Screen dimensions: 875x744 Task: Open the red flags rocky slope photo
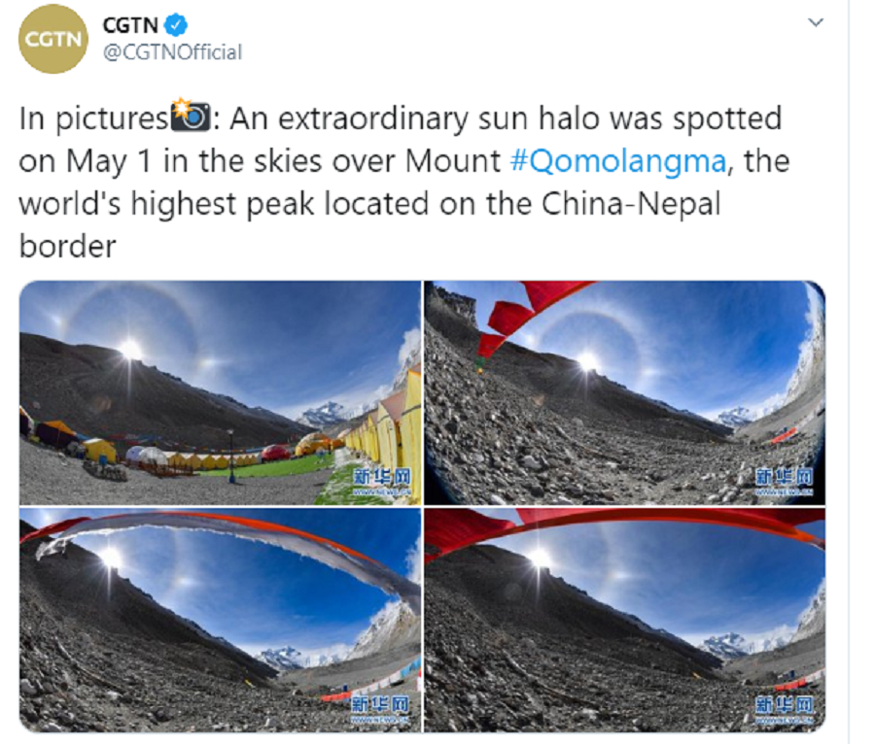[624, 393]
